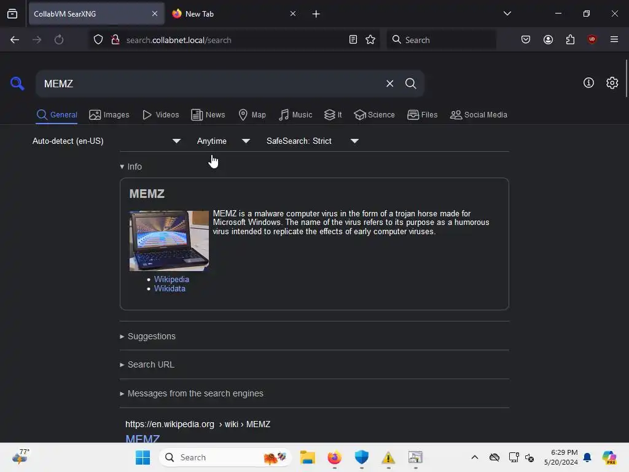Open the clock showing 6:29 PM

[x=561, y=457]
